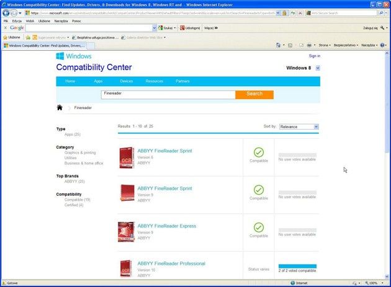Click the Home page icon in command bar
Screen dimensions: 391x287
[278, 45]
